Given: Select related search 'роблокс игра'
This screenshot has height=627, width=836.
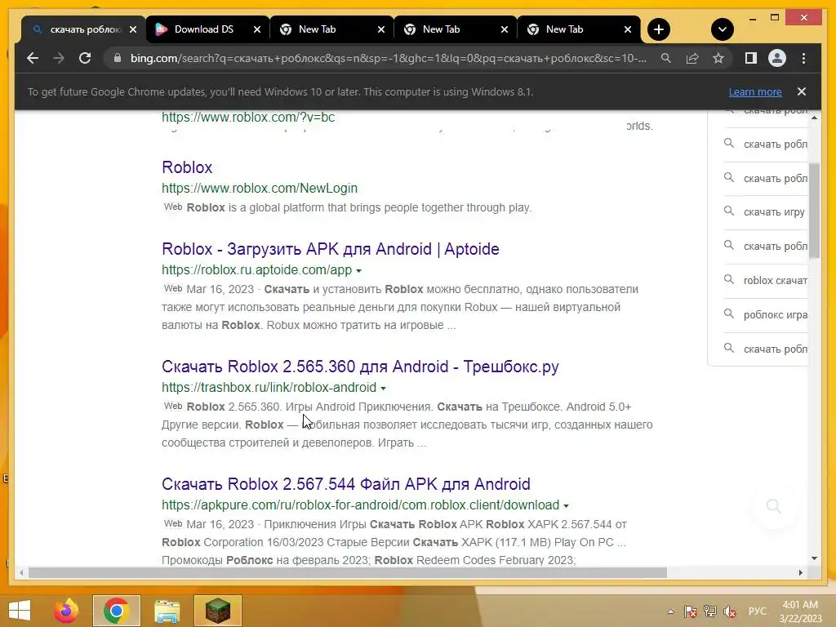Looking at the screenshot, I should (x=776, y=314).
